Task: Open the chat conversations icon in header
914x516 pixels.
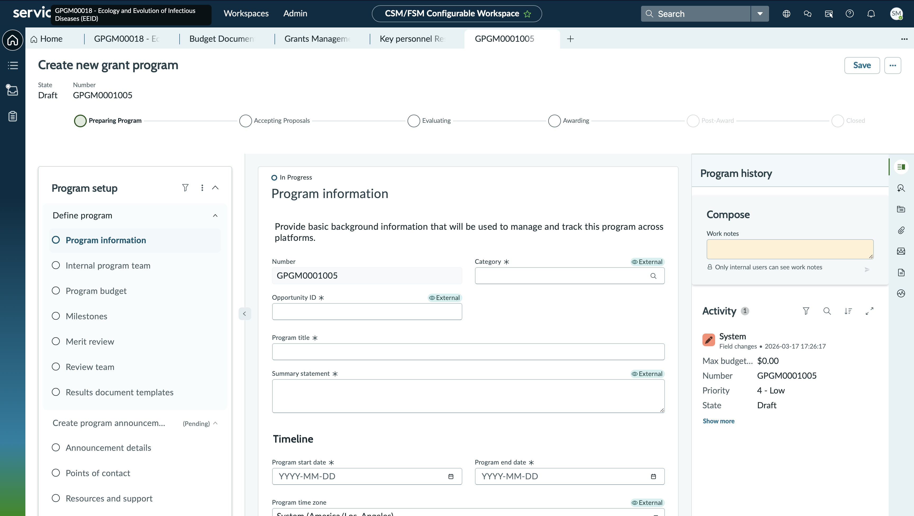Action: coord(808,14)
